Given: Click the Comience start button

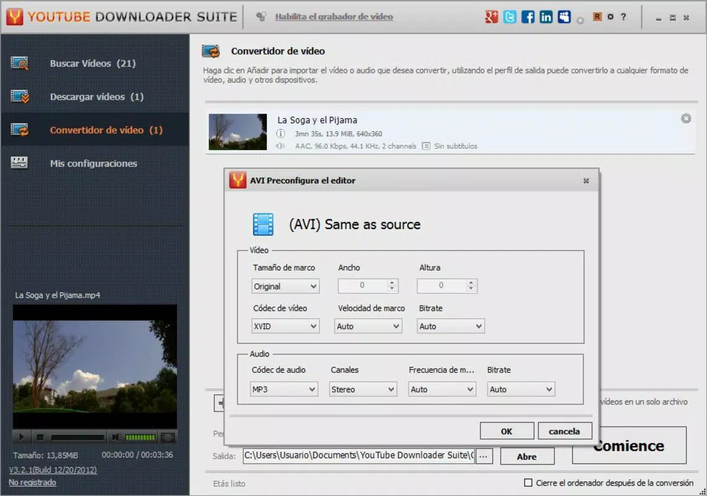Looking at the screenshot, I should coord(629,446).
